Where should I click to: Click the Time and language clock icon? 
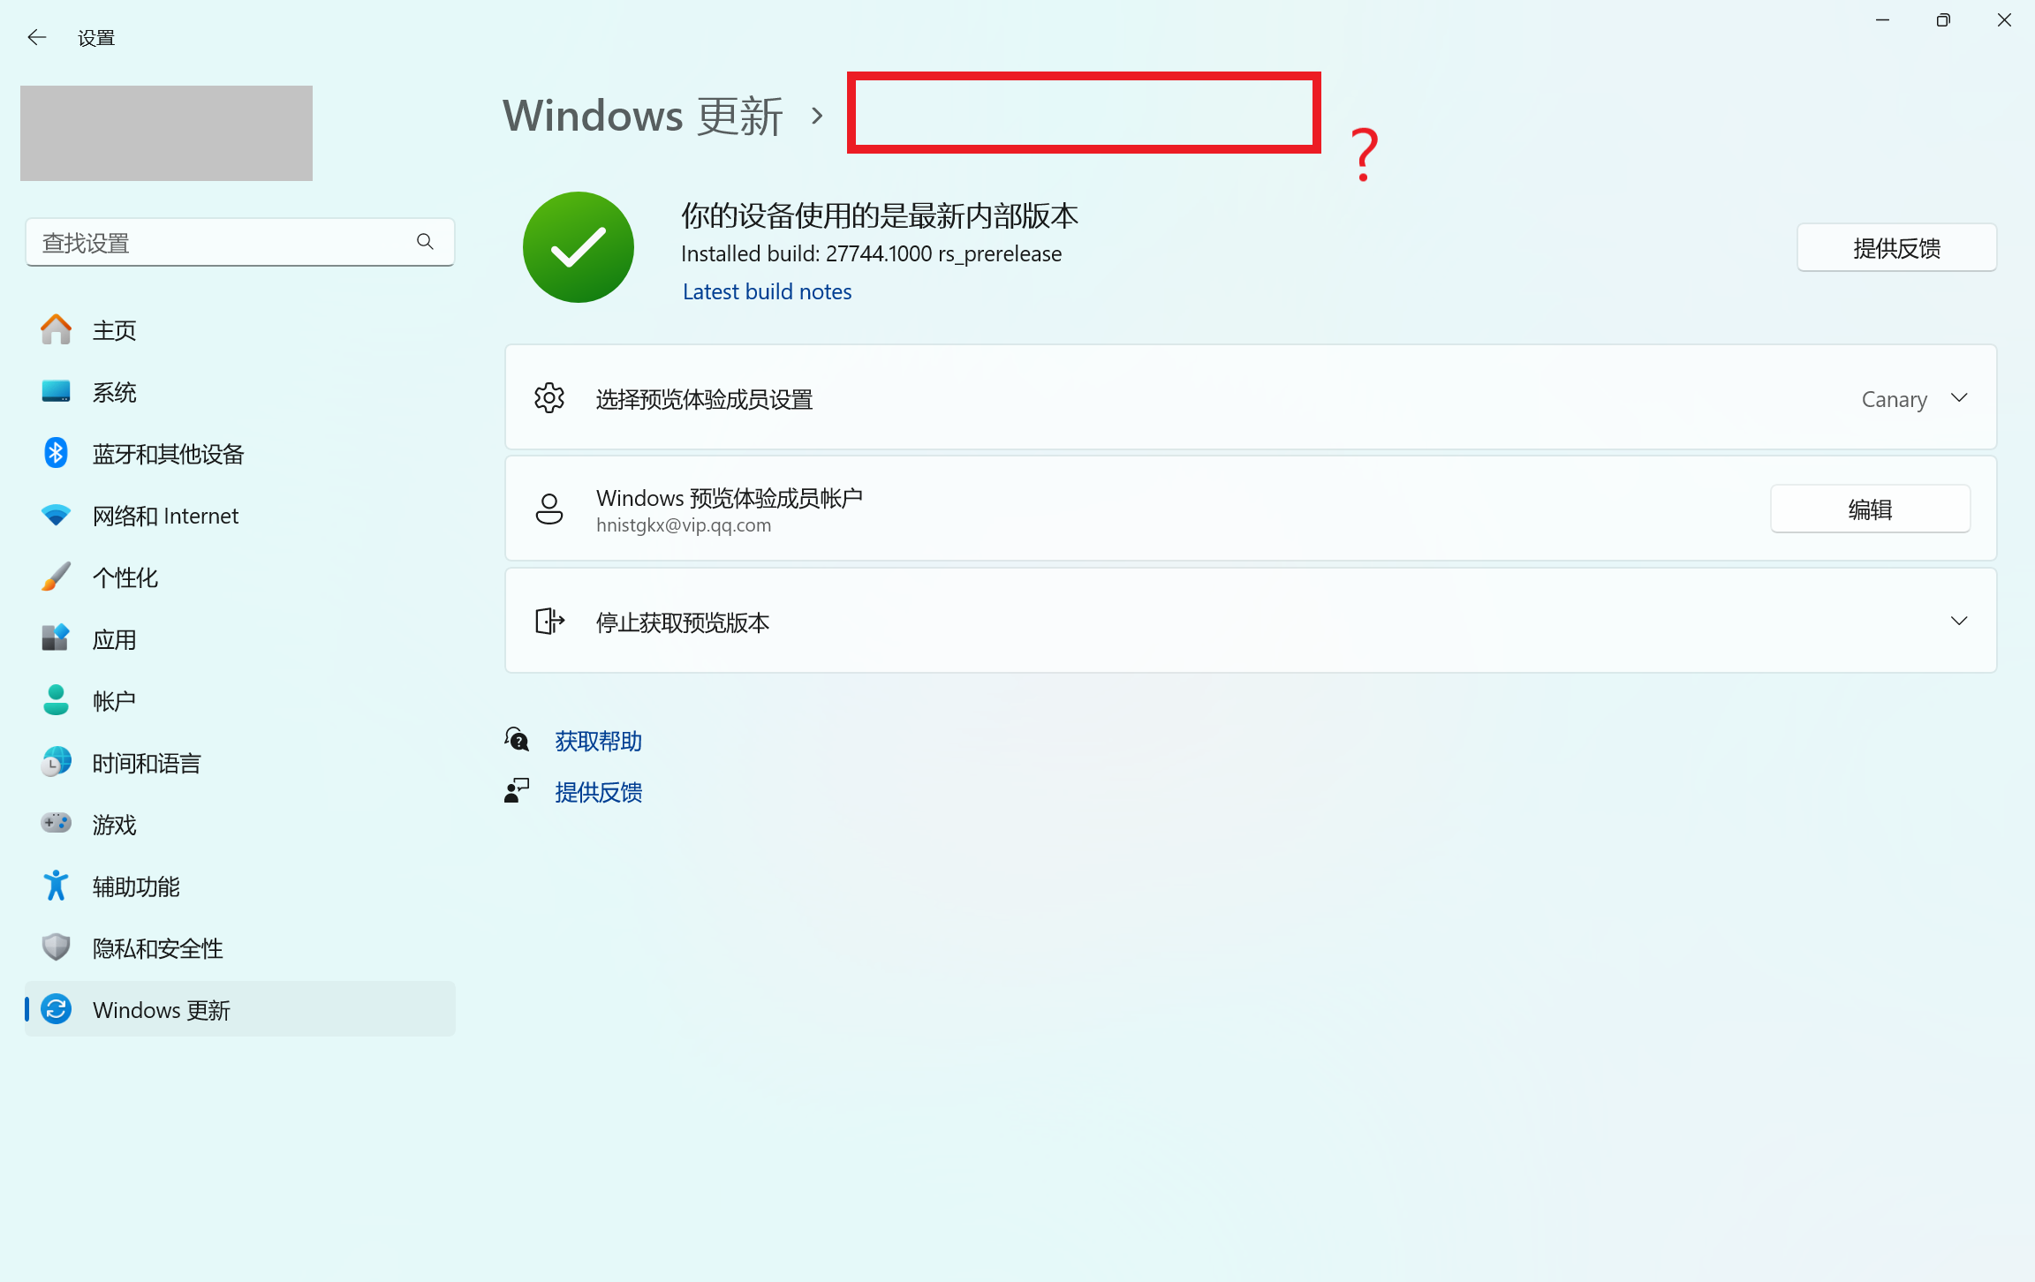(x=56, y=762)
